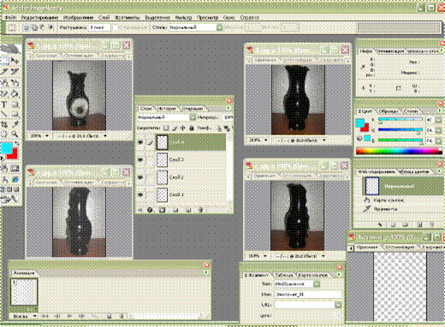The width and height of the screenshot is (445, 327).
Task: Click the trash icon in Animation panel
Action: pos(122,316)
